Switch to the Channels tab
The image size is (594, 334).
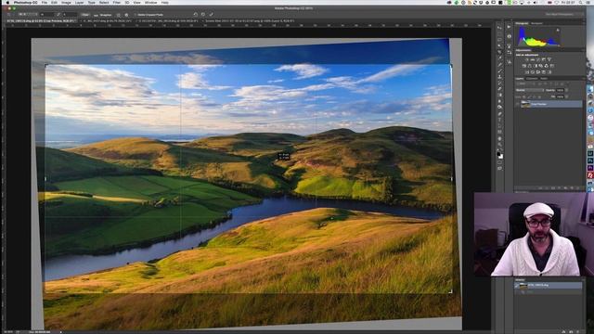click(532, 78)
